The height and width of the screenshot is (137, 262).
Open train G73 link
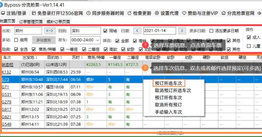point(5,79)
